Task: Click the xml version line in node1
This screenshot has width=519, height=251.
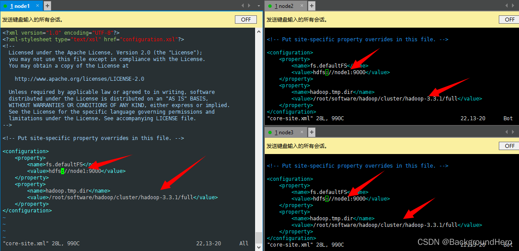Action: pos(61,33)
